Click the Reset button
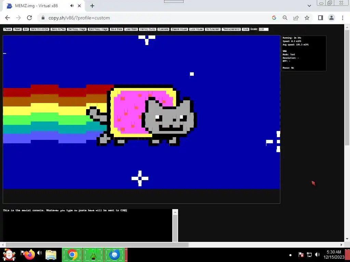The height and width of the screenshot is (262, 350). pyautogui.click(x=17, y=29)
